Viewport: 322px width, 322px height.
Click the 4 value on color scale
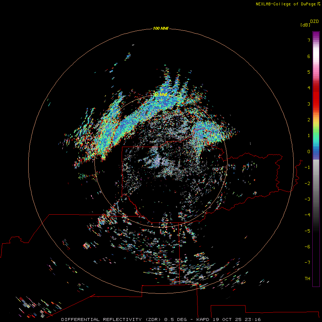(x=309, y=88)
